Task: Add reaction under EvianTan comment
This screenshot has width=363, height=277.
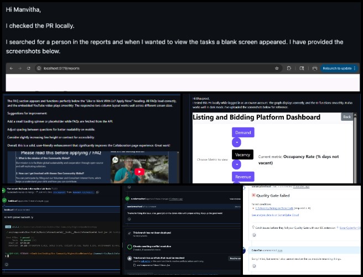Action: (254, 266)
